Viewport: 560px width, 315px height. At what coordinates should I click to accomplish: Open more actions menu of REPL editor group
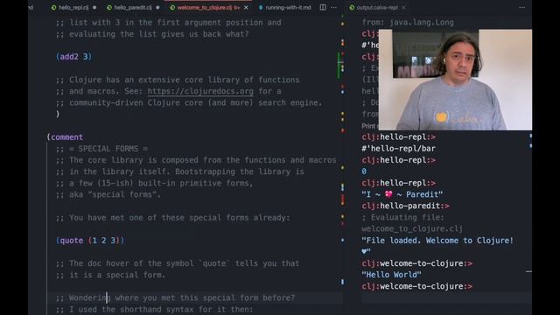pos(521,8)
